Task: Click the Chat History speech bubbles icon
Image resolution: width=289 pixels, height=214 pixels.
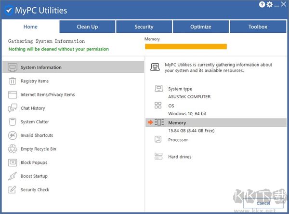Action: (x=13, y=108)
